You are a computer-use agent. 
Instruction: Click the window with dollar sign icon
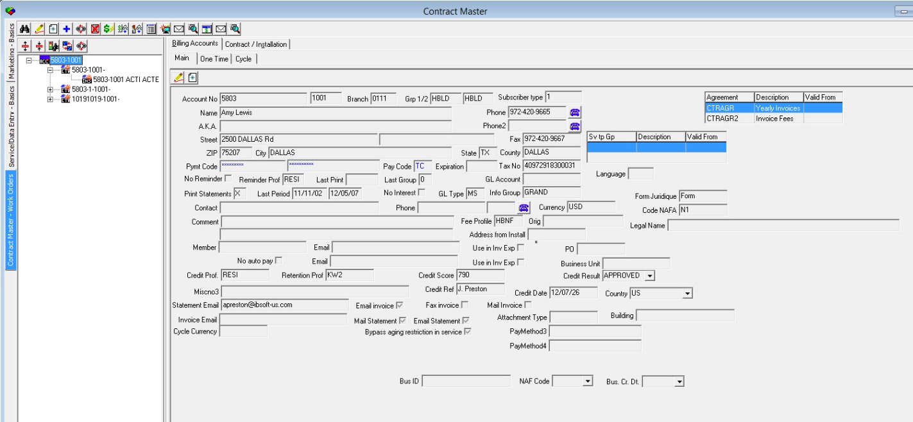pos(207,29)
